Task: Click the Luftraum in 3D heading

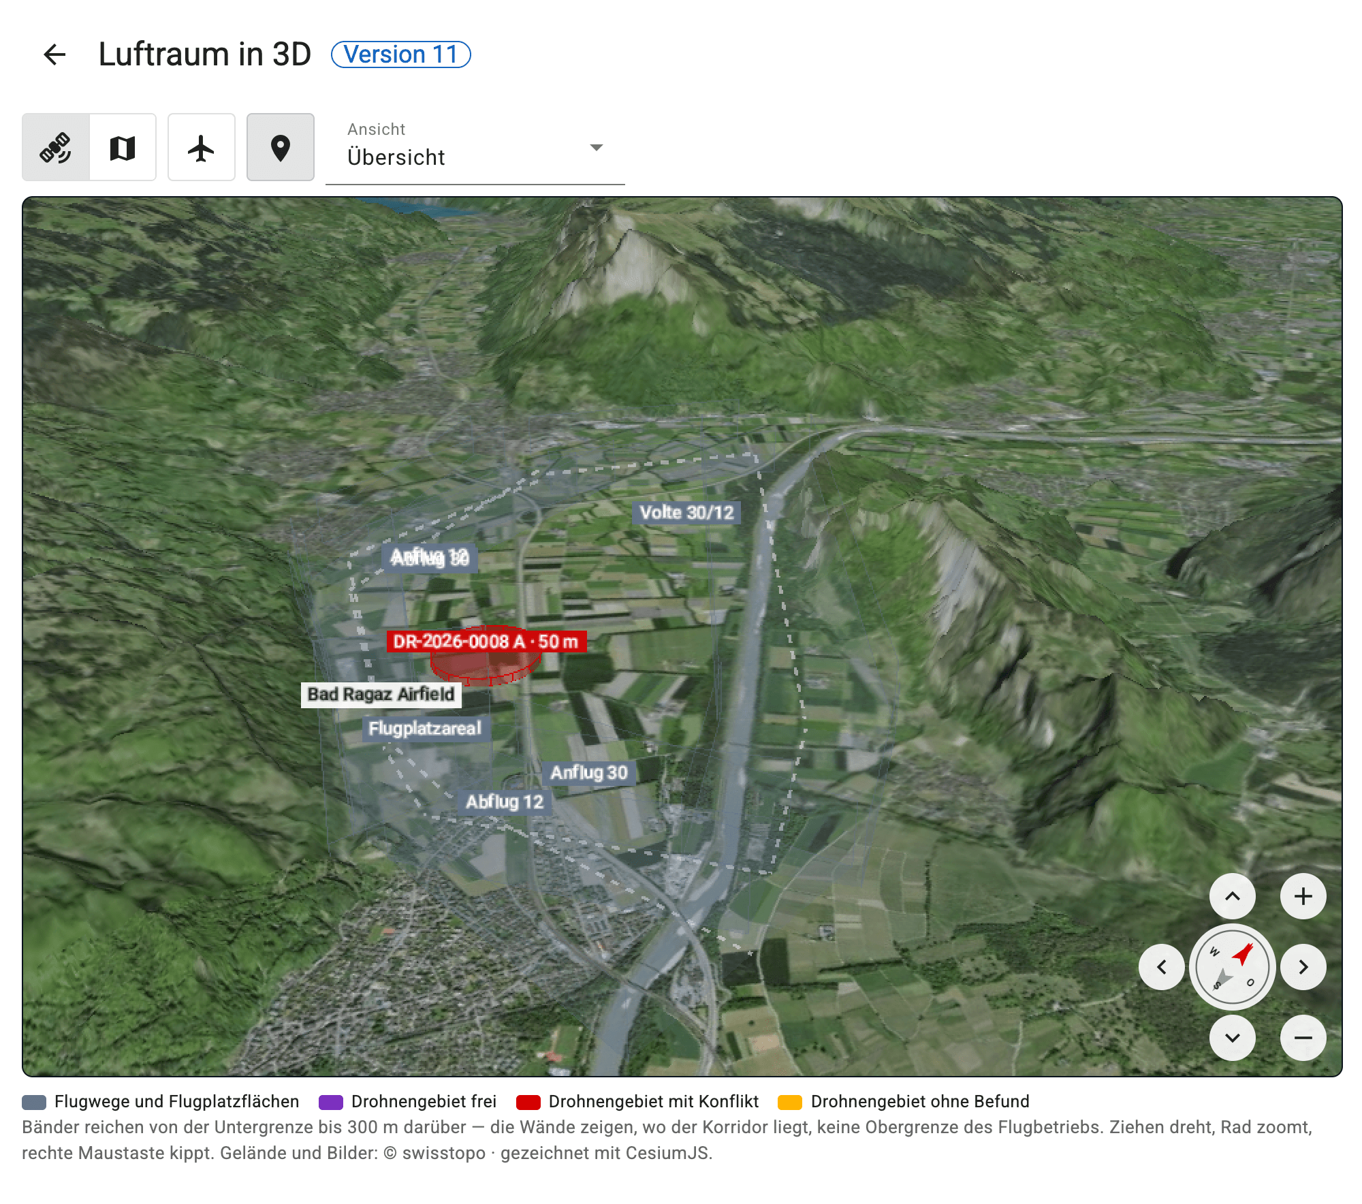Action: point(205,54)
